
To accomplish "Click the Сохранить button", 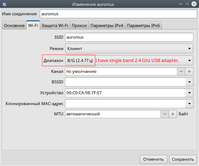I will pos(183,159).
